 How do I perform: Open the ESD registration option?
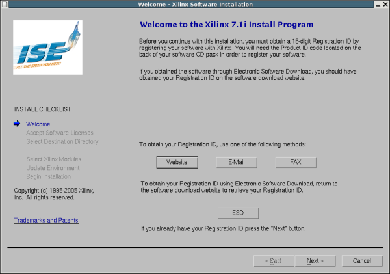[x=238, y=213]
